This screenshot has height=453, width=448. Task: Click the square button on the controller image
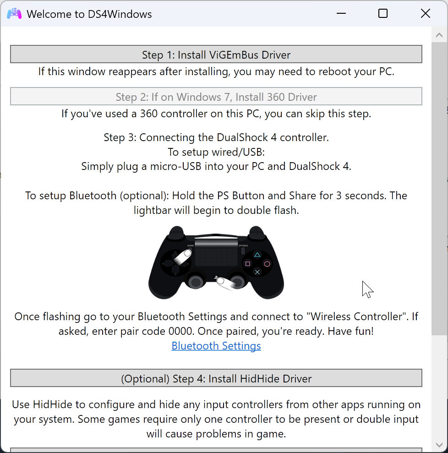click(247, 264)
